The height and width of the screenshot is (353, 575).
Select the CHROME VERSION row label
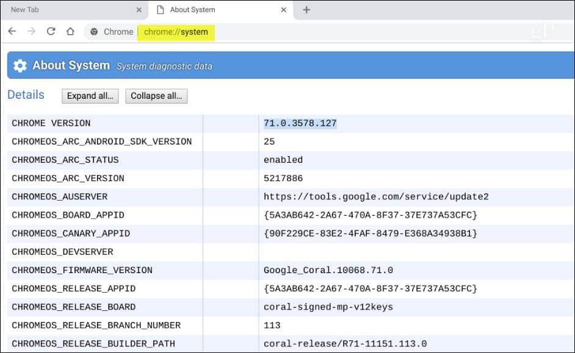click(x=51, y=123)
